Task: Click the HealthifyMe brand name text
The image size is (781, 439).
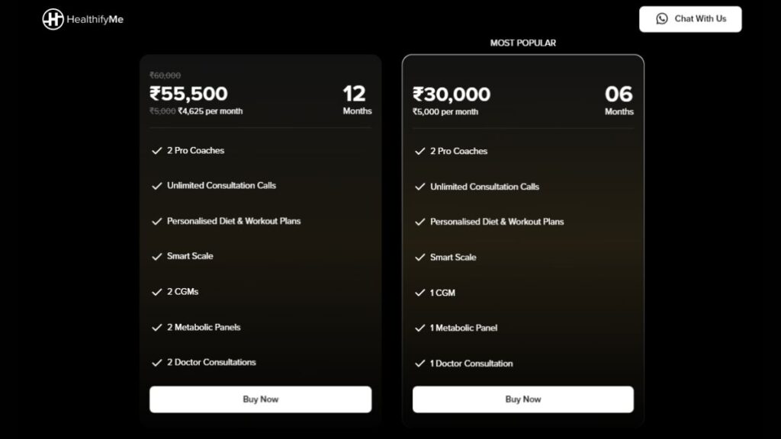Action: click(95, 19)
